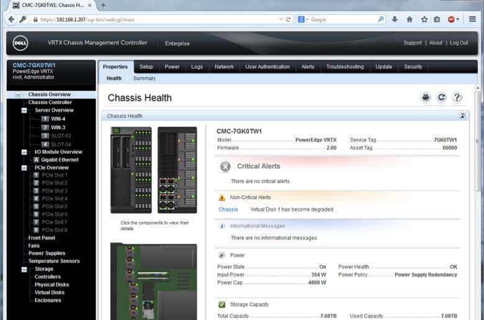Click the About link
This screenshot has height=320, width=484.
click(436, 43)
